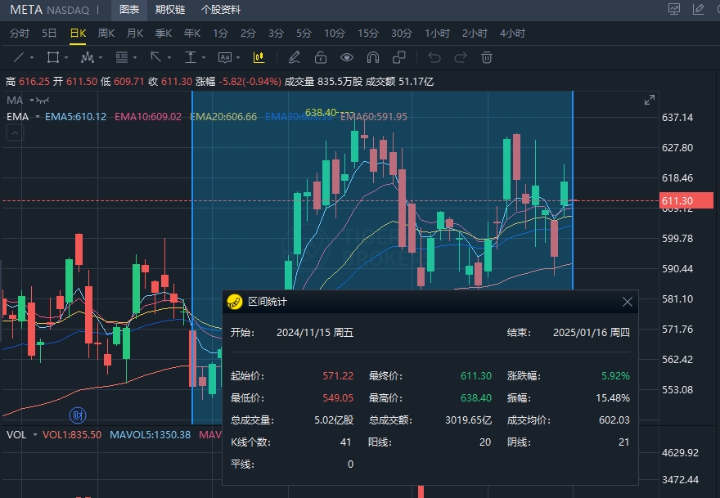Delete all drawings with the trash icon

(x=487, y=57)
